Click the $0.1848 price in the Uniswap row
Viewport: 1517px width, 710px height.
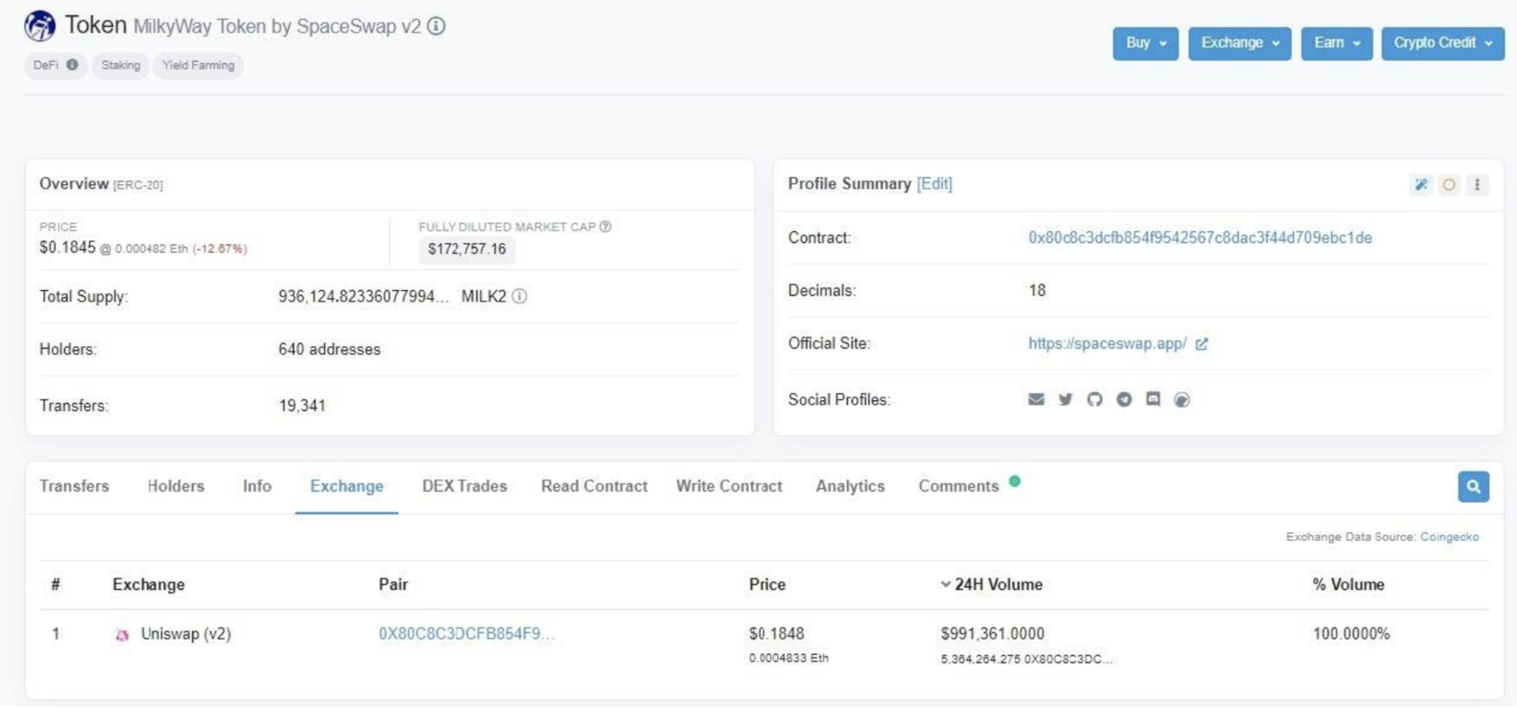point(777,634)
